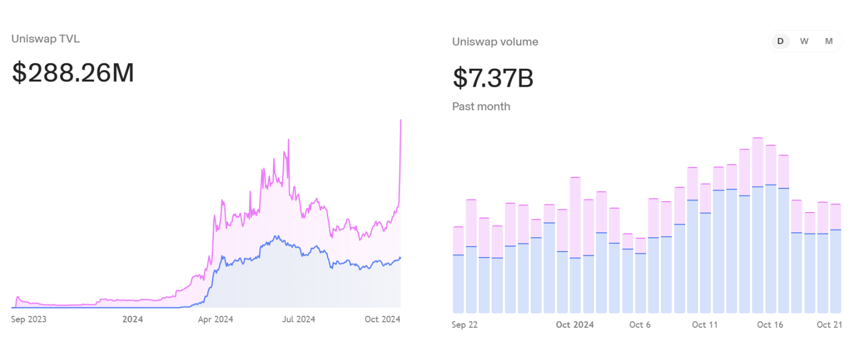
Task: Click the $288.26M TVL value
Action: [x=73, y=73]
